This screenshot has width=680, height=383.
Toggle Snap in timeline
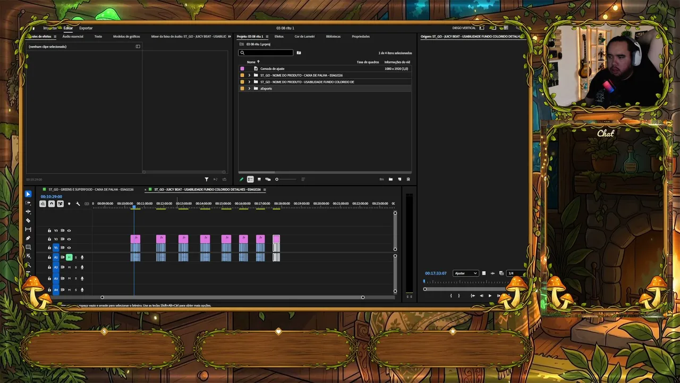[52, 204]
